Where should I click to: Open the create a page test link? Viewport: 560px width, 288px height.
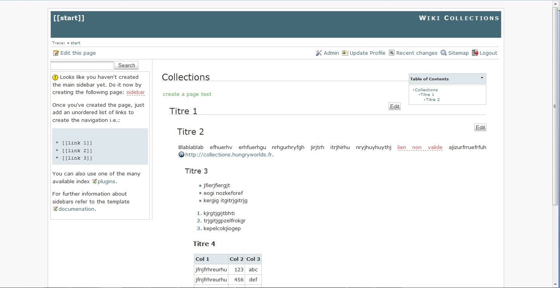coord(187,94)
